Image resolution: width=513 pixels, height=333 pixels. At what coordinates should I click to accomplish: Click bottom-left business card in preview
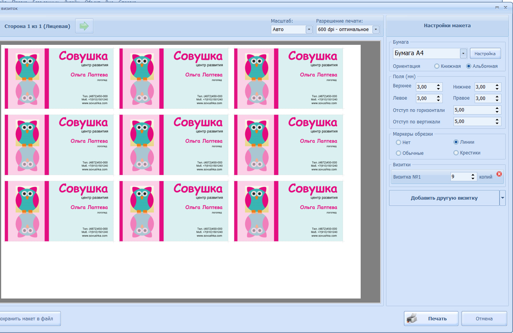pyautogui.click(x=59, y=211)
